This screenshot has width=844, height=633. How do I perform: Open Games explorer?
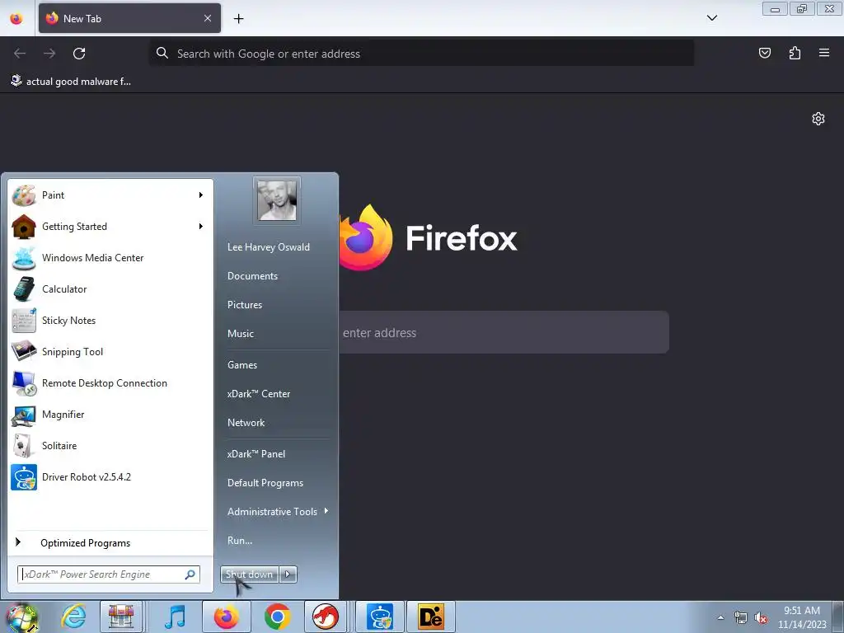click(x=242, y=365)
